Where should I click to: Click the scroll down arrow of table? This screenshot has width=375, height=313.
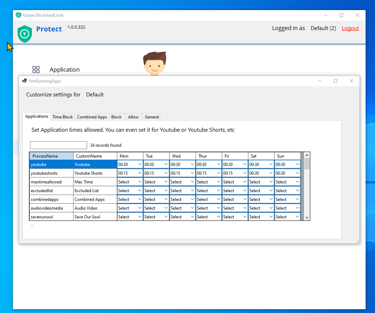click(x=307, y=217)
